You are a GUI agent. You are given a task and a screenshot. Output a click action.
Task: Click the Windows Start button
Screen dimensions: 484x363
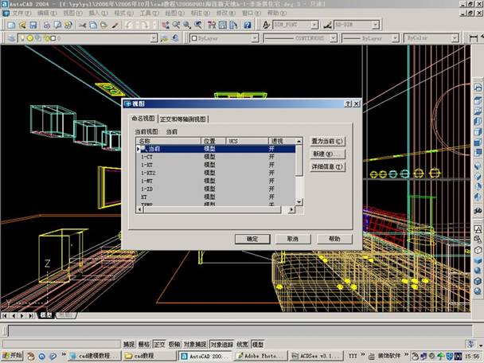[x=14, y=356]
